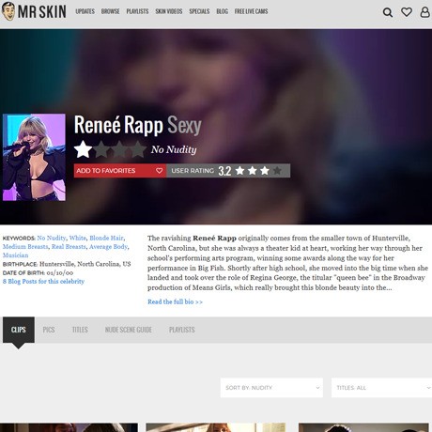
Task: Open the Updates menu
Action: pyautogui.click(x=85, y=11)
